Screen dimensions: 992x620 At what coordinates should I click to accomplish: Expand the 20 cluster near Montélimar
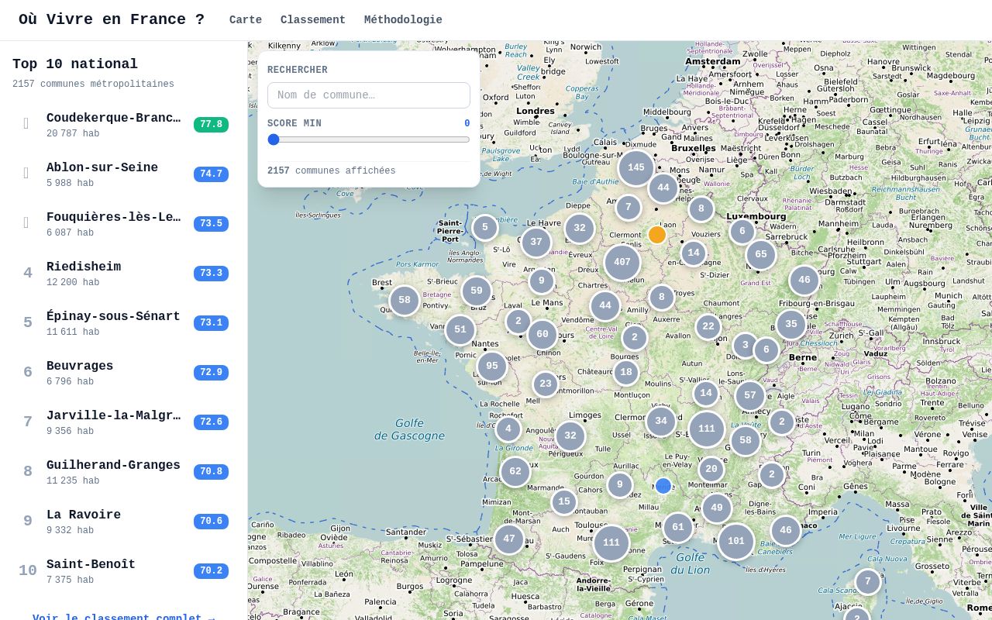[x=711, y=469]
